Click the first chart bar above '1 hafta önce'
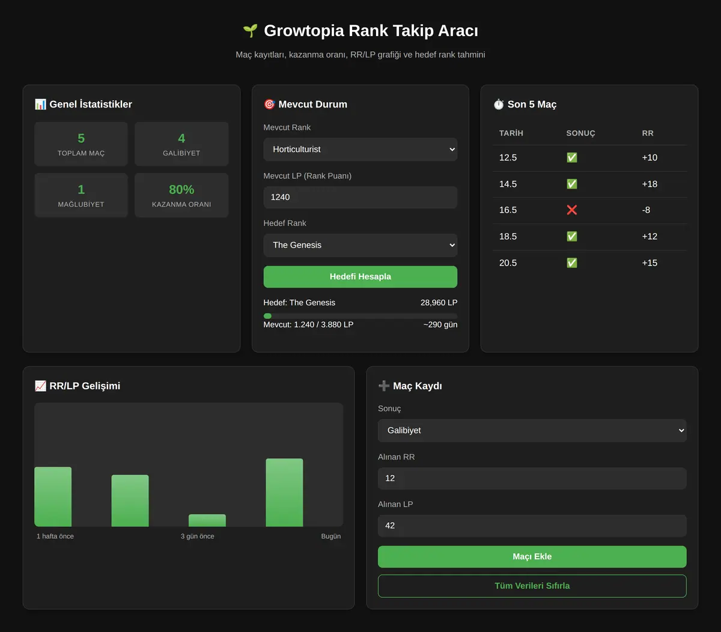The height and width of the screenshot is (632, 721). coord(53,497)
